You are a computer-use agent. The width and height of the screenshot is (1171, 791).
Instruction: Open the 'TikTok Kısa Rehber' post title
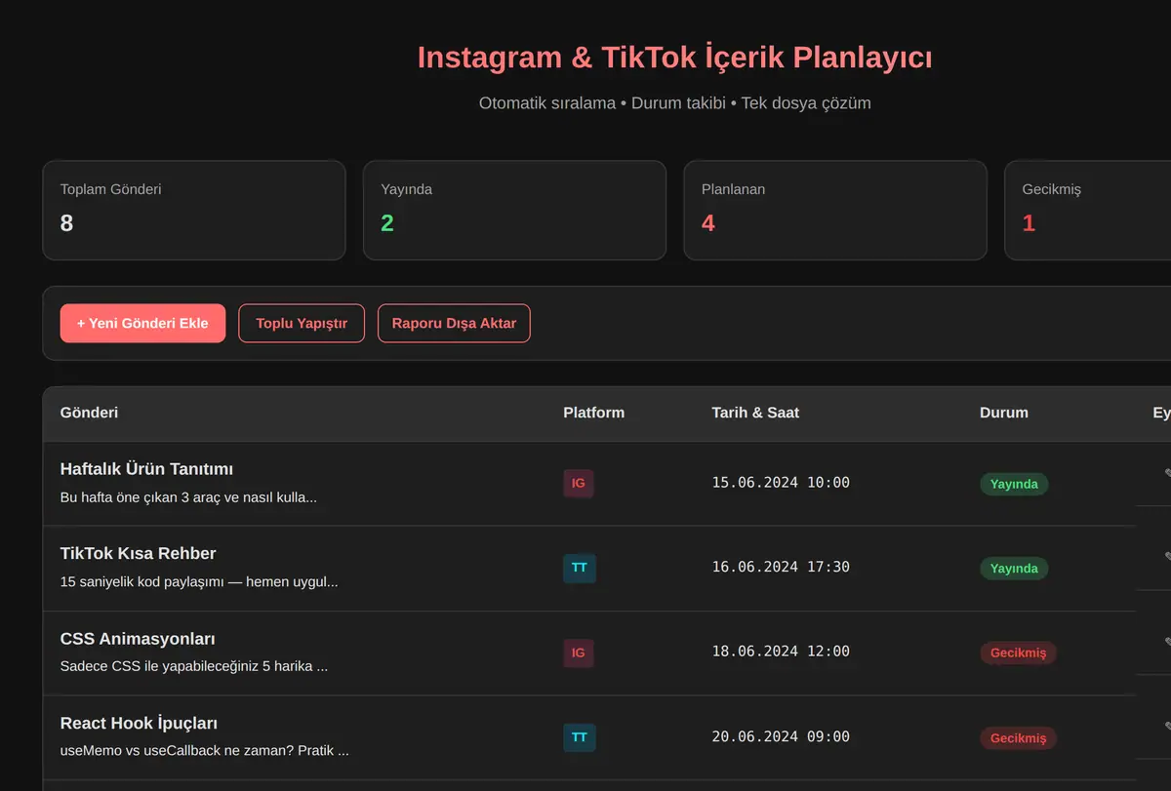click(139, 554)
